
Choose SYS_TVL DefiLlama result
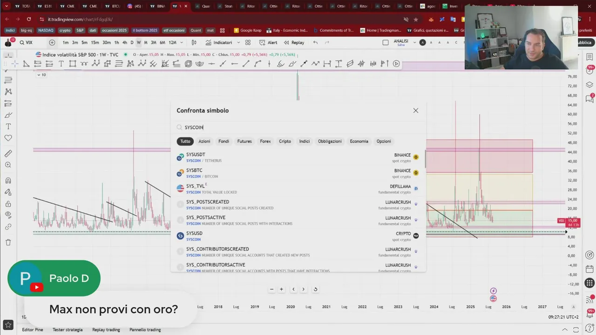coord(298,189)
